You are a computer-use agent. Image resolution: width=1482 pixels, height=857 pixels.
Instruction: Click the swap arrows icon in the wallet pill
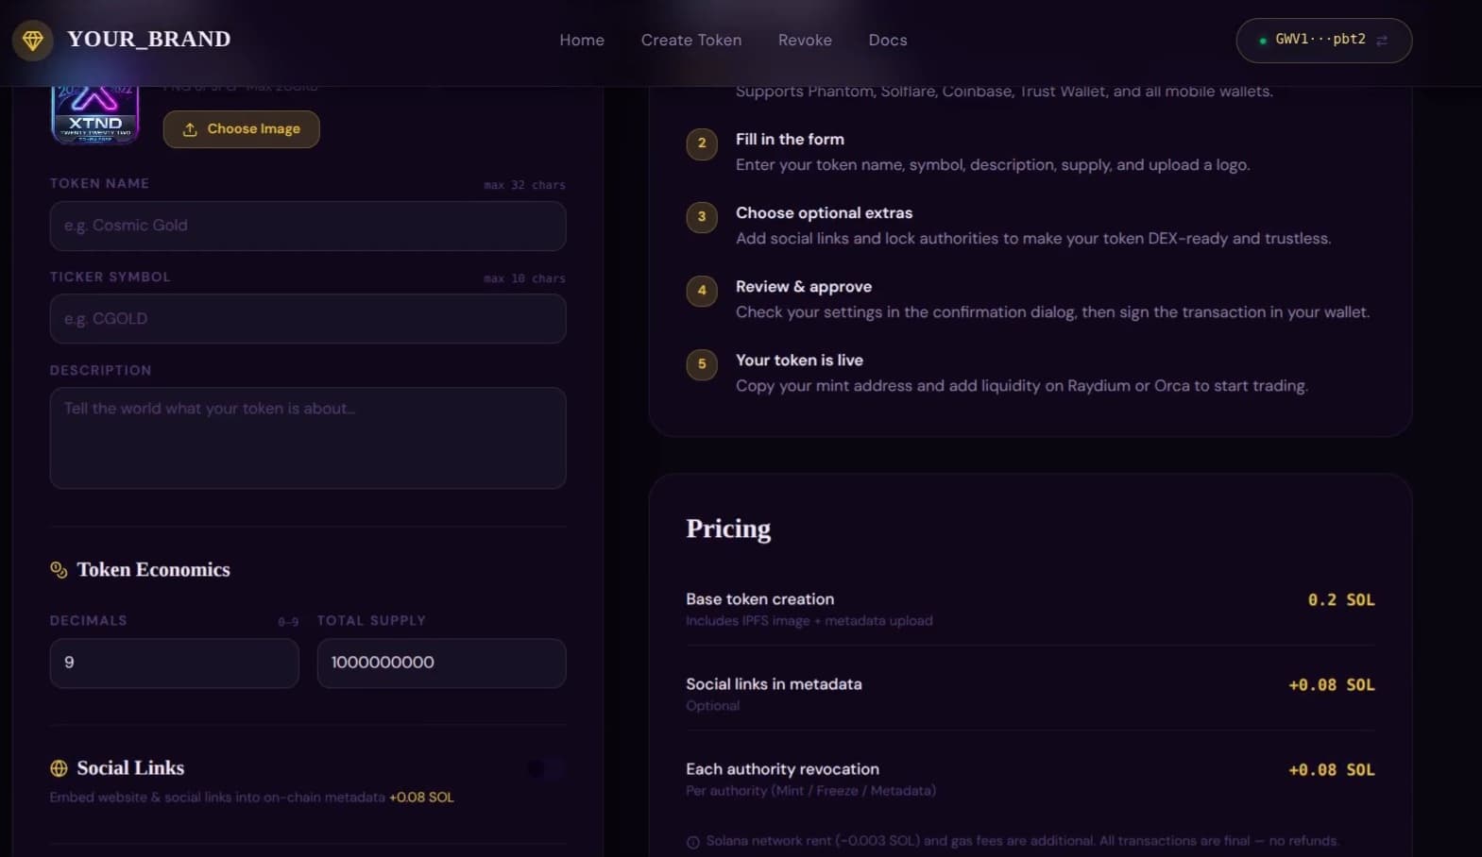[1382, 41]
